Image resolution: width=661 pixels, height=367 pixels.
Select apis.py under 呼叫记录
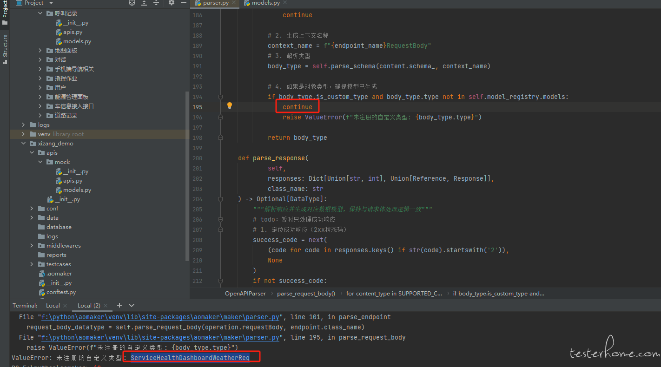coord(73,32)
